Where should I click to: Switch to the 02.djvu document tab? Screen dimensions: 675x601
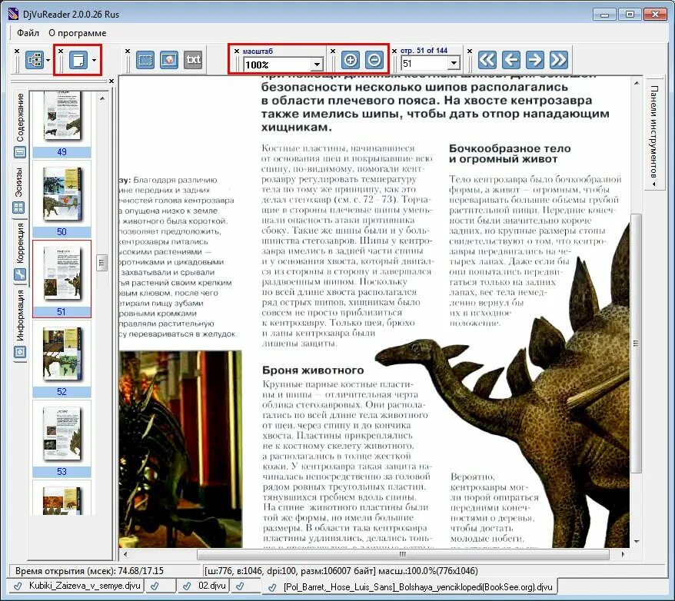[204, 586]
